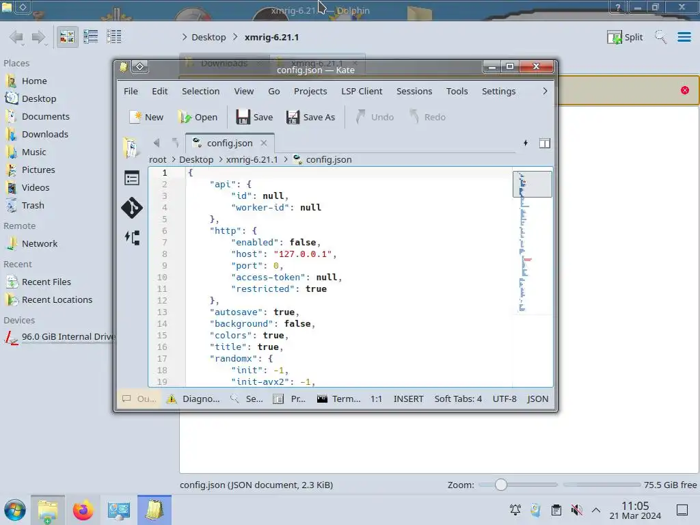Click the Redo toolbar button
This screenshot has width=700, height=525.
427,117
